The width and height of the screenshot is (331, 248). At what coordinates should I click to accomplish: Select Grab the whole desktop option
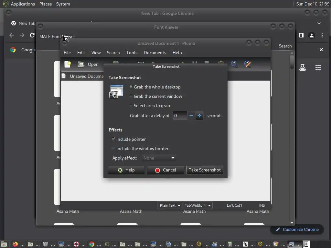tap(155, 87)
